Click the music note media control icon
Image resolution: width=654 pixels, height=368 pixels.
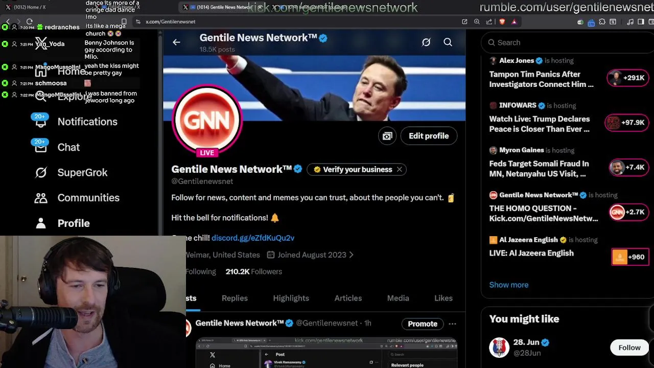(x=630, y=22)
